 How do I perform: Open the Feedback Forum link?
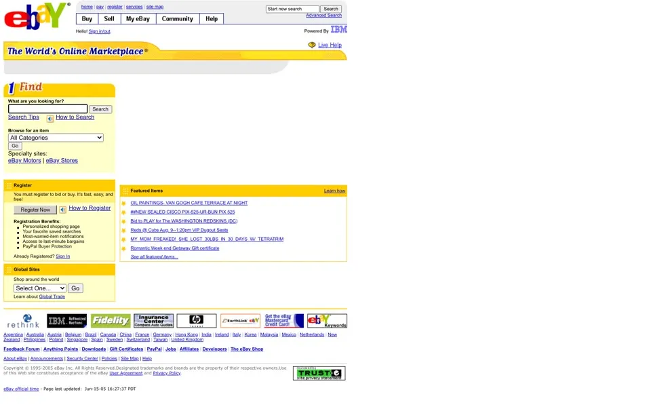[x=22, y=349]
